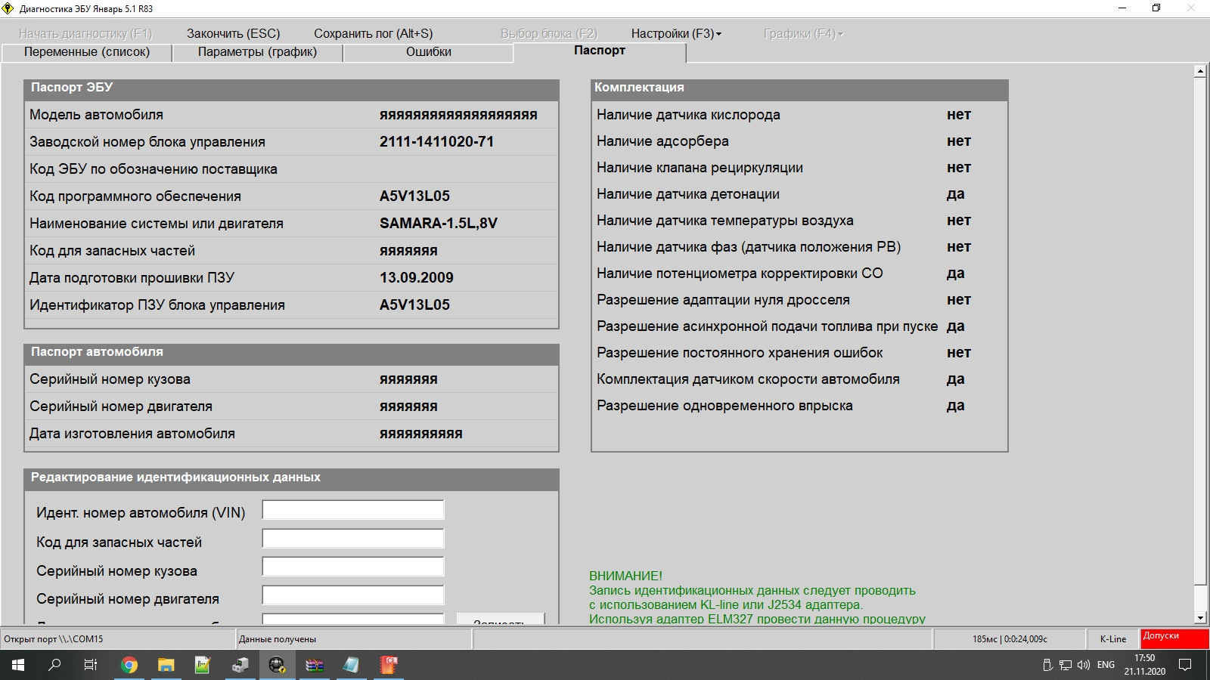
Task: Click A5V13L05 next to Идентификатор ПЗУ
Action: pyautogui.click(x=414, y=304)
